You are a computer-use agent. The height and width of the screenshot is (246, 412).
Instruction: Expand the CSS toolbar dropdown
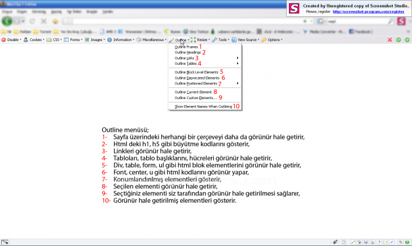click(x=54, y=40)
